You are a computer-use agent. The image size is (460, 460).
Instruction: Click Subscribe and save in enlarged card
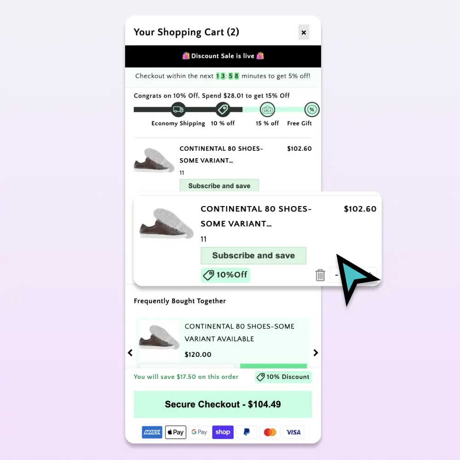coord(253,255)
